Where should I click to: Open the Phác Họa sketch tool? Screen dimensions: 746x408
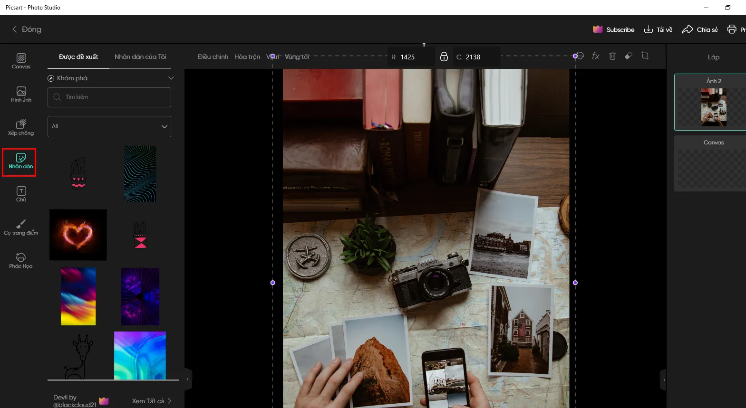(x=21, y=261)
